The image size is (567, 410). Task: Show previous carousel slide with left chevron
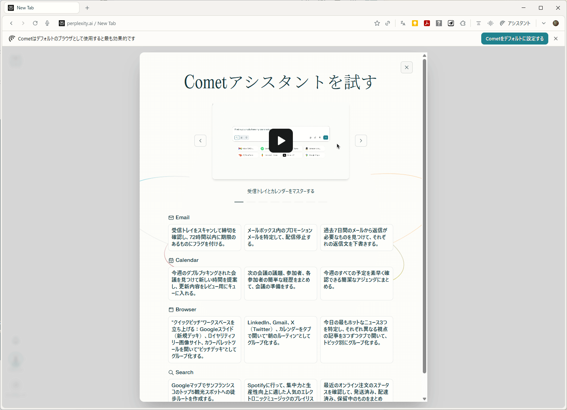click(x=200, y=141)
